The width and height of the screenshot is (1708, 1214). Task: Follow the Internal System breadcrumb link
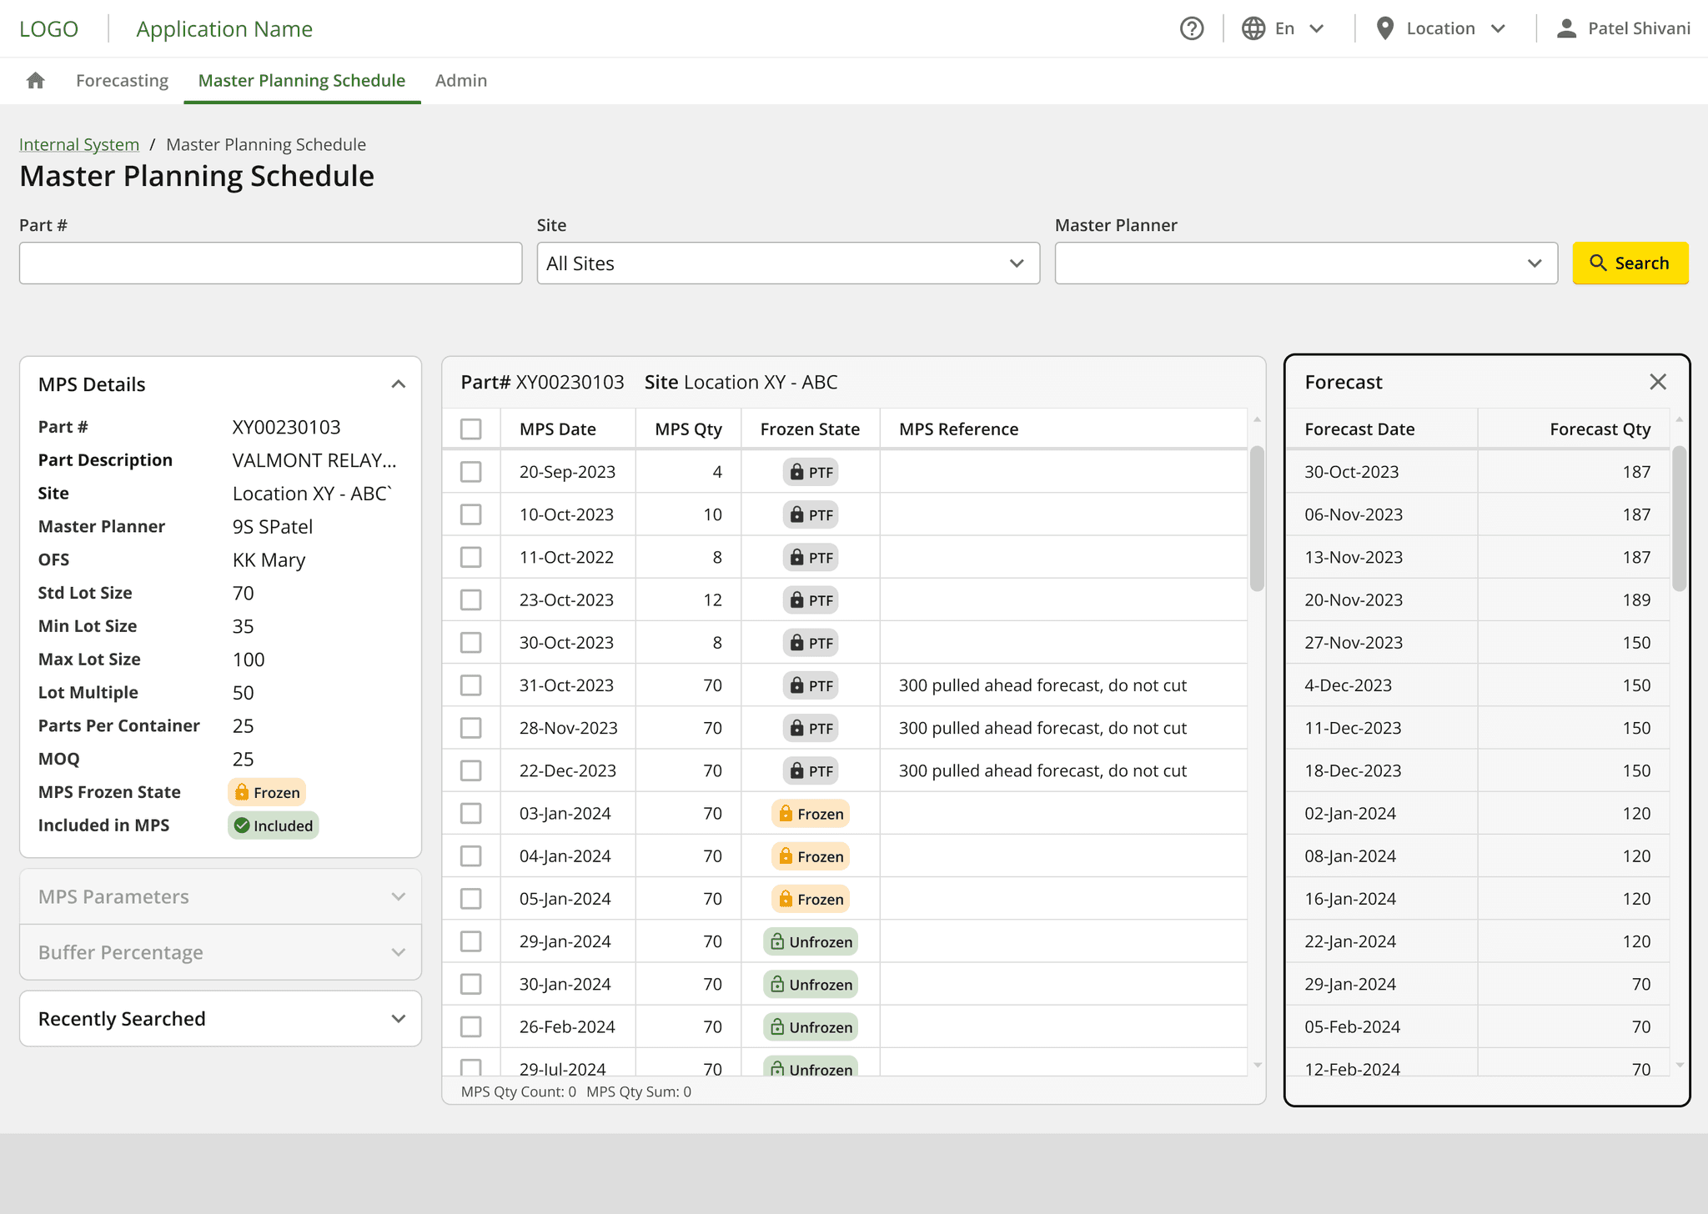click(x=79, y=145)
